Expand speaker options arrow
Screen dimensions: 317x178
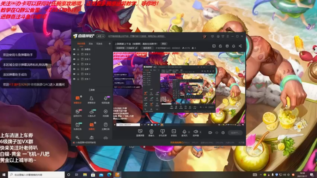coord(201,132)
